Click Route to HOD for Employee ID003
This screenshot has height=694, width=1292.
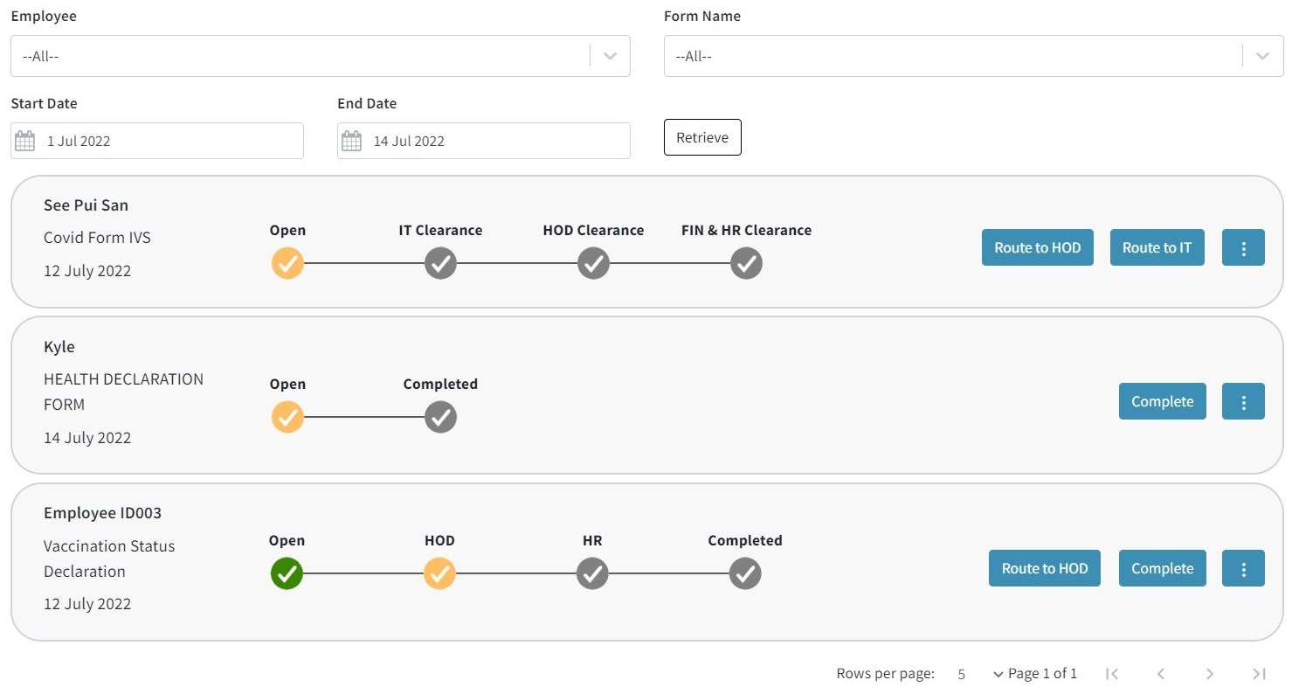click(x=1045, y=568)
